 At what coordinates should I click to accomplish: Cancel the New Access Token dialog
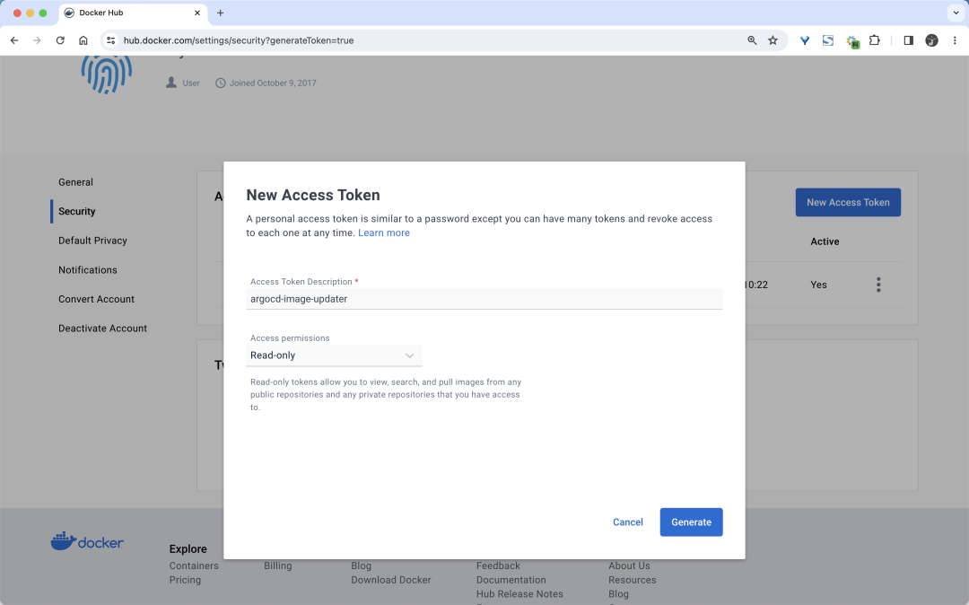click(628, 522)
